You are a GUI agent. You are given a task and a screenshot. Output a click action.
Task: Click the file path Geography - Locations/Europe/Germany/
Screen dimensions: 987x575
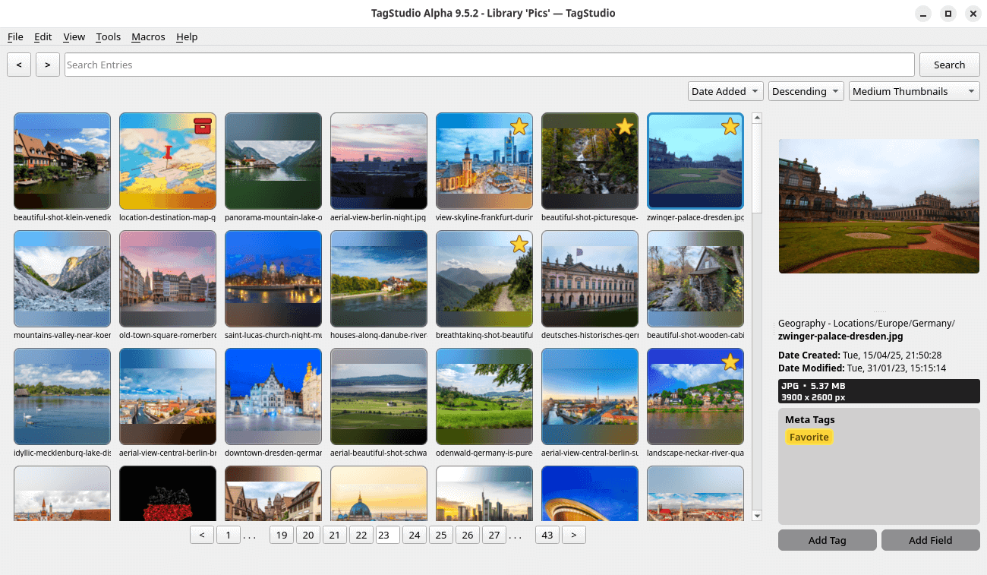(x=866, y=323)
